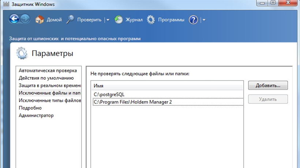Click the Удалить button

point(268,99)
